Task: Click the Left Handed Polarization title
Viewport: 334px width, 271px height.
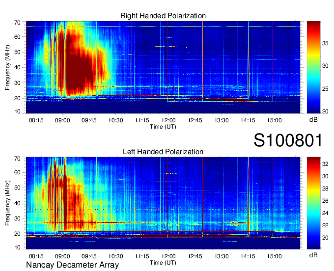Action: [x=163, y=152]
